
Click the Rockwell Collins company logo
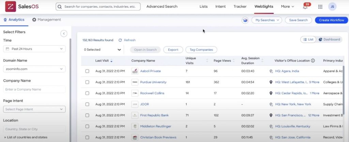click(135, 93)
